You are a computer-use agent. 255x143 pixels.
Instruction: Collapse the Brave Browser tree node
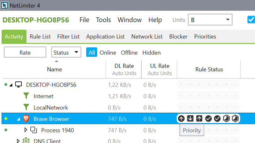pos(19,119)
